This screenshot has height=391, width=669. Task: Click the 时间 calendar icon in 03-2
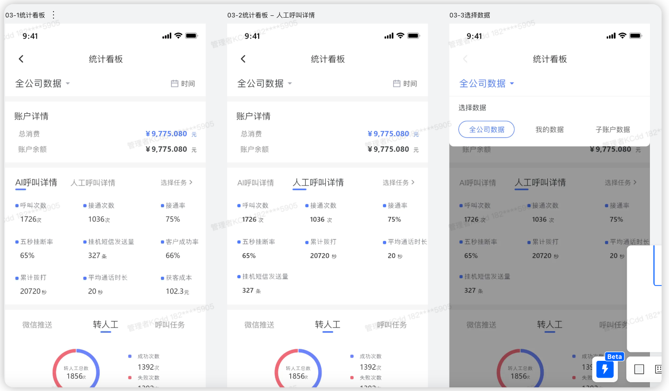[x=397, y=84]
